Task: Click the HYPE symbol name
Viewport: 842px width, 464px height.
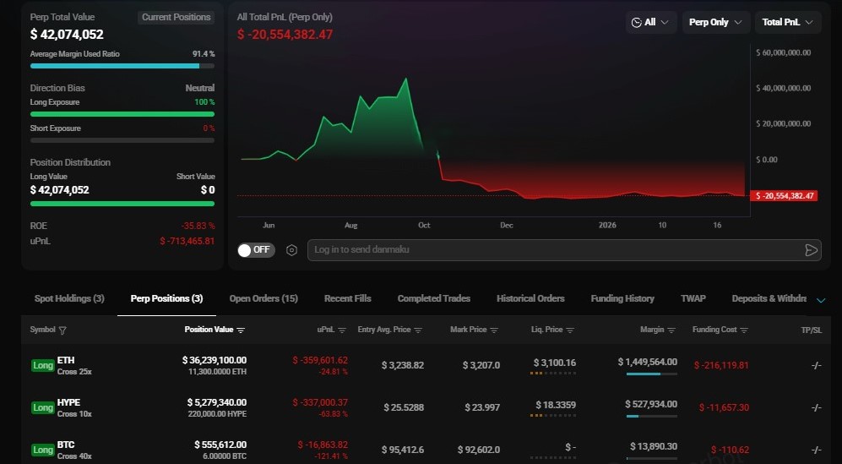Action: (68, 402)
